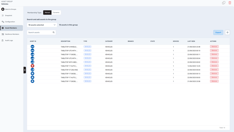Remove the asset last seen 12/06/2025 13:25

tap(214, 66)
